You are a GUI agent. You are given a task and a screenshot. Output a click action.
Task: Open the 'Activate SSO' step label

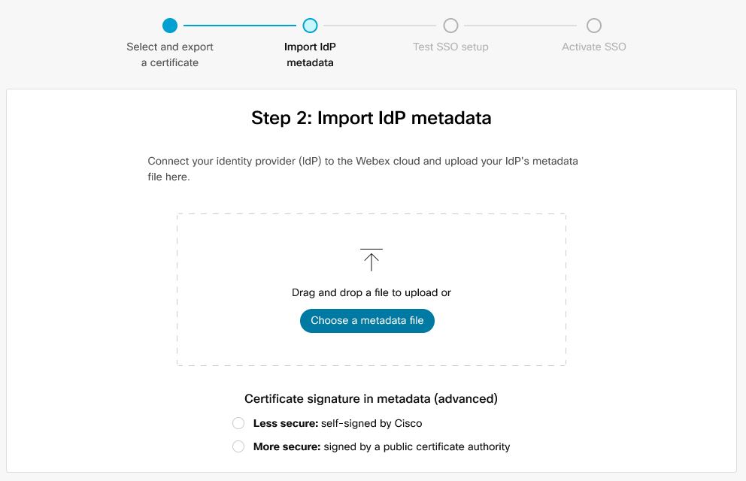594,47
